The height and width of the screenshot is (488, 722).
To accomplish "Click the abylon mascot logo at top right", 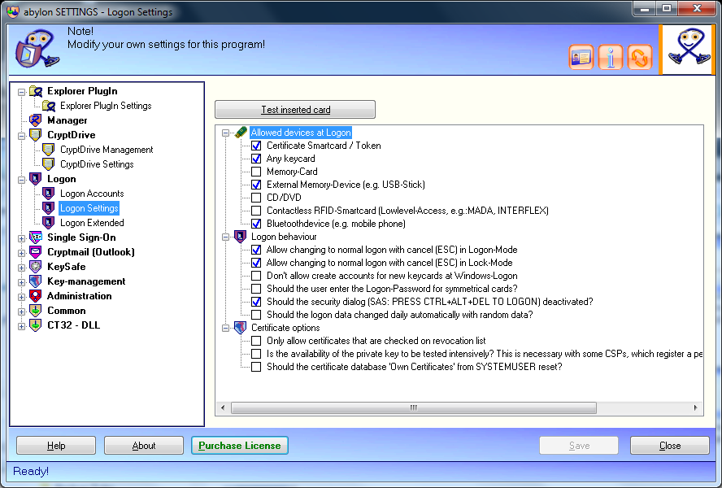I will pos(688,48).
